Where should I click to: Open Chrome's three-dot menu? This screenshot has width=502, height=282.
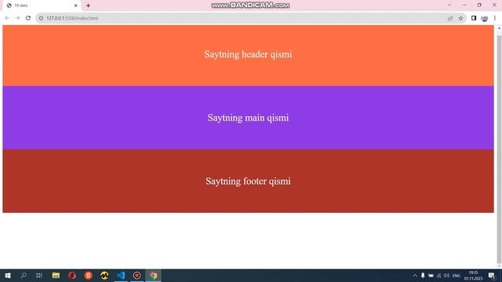coord(495,18)
